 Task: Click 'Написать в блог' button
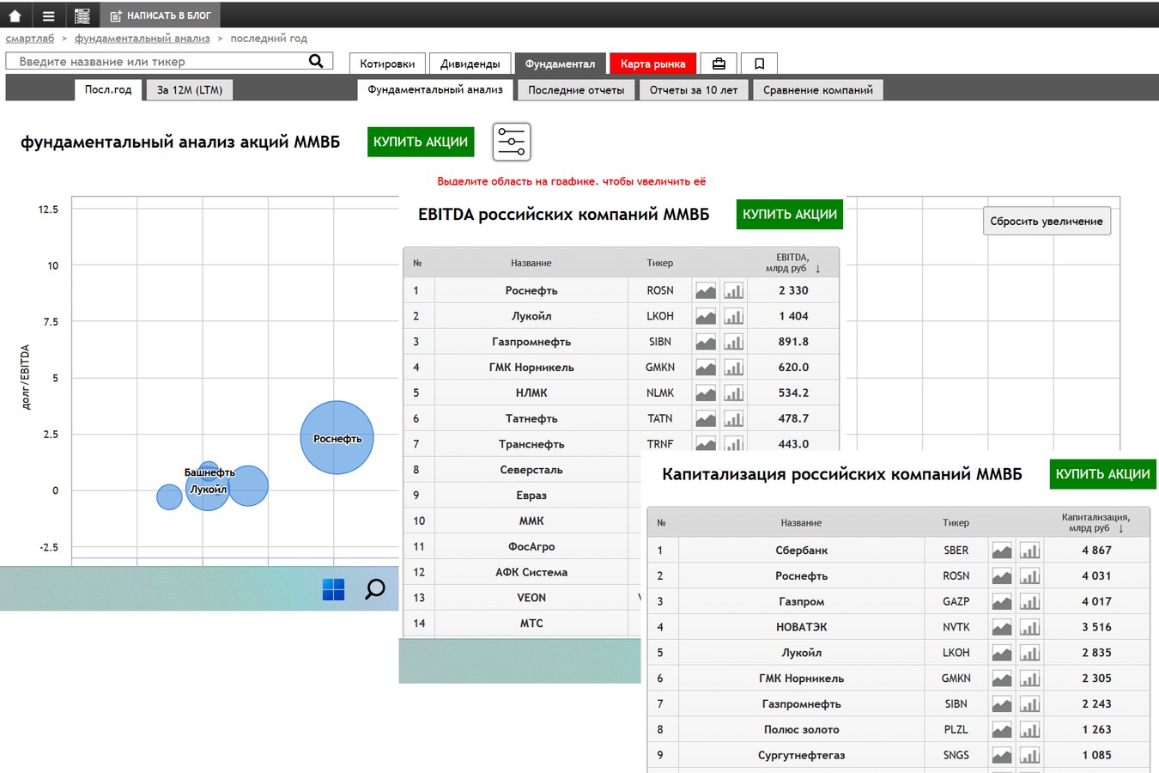(x=161, y=15)
